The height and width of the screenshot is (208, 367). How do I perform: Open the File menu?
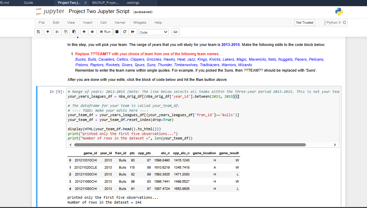pyautogui.click(x=42, y=23)
